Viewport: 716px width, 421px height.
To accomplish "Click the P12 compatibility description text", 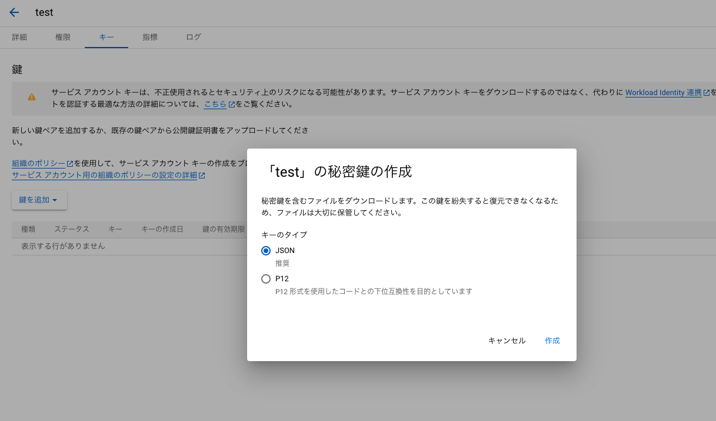I will coord(374,291).
